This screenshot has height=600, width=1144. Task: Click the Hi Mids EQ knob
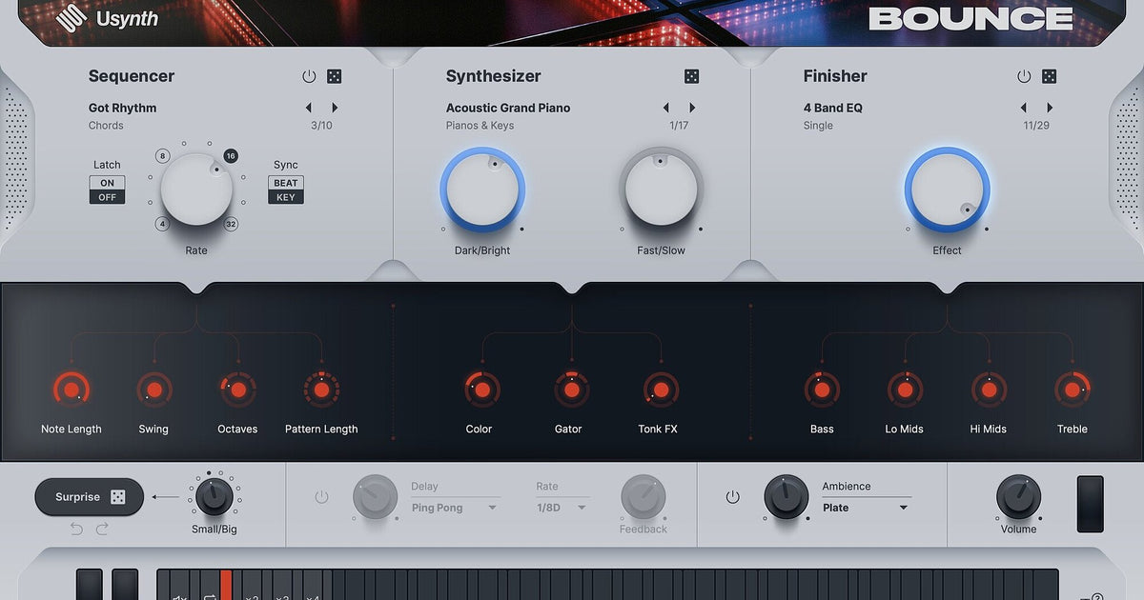point(989,390)
